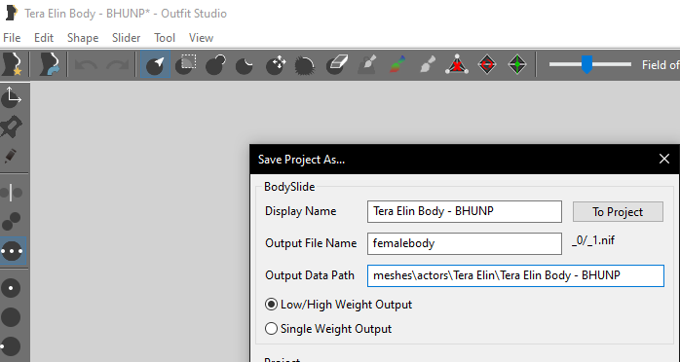Choose Low/High Weight Output option
Viewport: 680px width, 362px height.
[339, 305]
